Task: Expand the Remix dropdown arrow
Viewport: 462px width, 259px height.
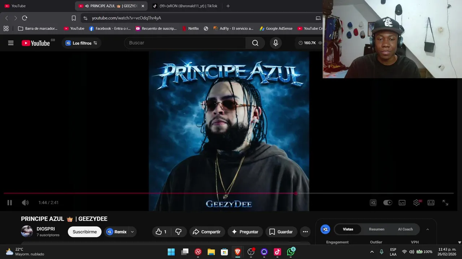Action: (x=132, y=232)
